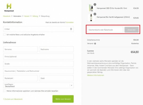The image size is (143, 105).
Task: Focus the Geschenkkarte oder Rabattcode field
Action: pos(105,30)
